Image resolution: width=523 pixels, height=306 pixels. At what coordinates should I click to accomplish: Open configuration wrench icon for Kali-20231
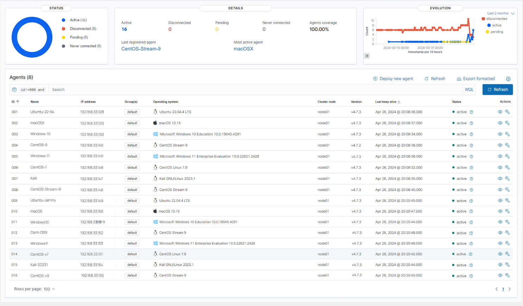coord(508,265)
